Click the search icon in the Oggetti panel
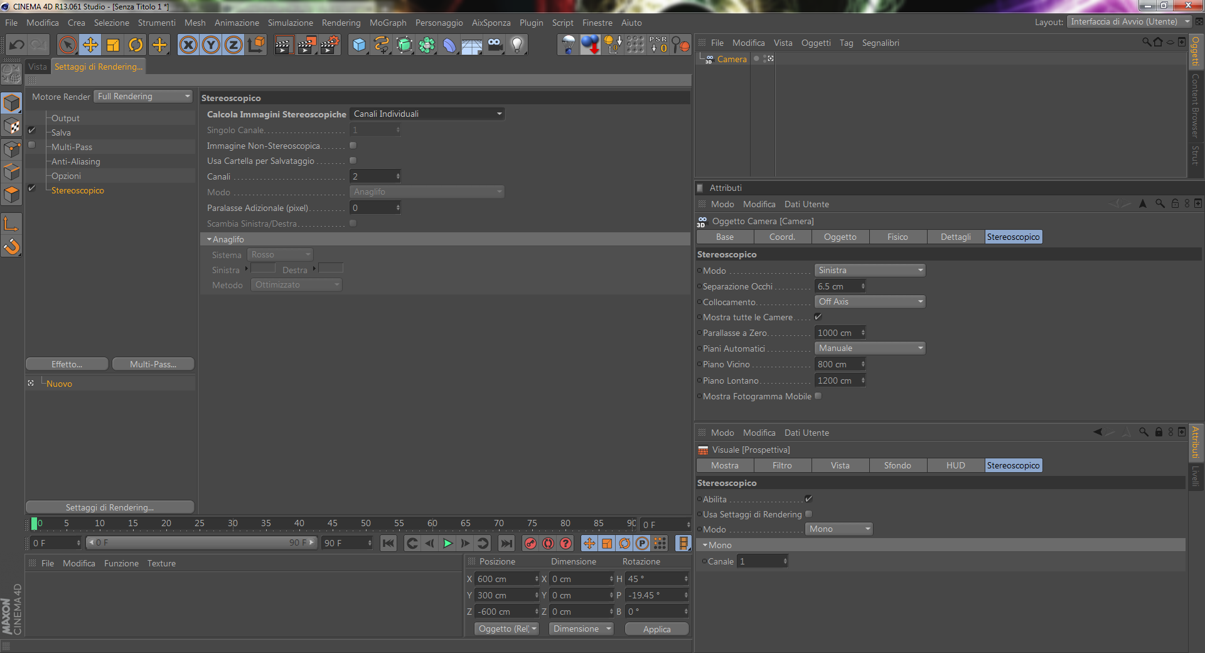 [x=1147, y=42]
